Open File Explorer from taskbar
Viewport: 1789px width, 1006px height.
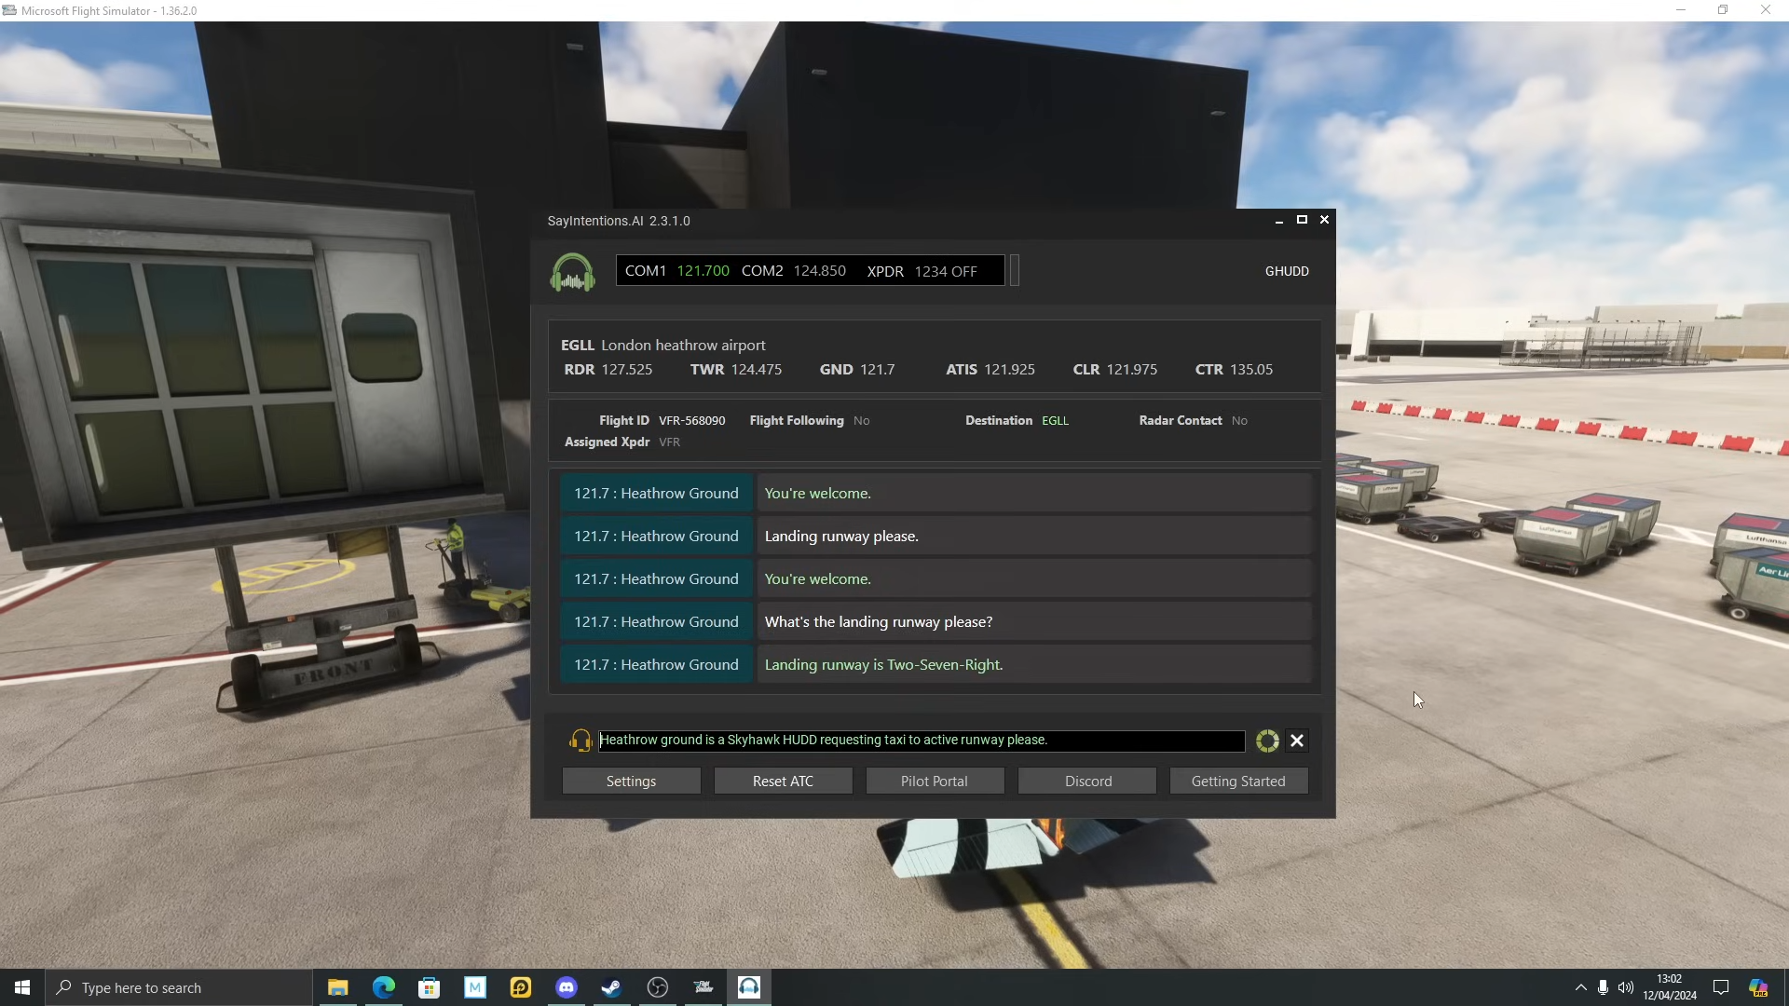337,987
